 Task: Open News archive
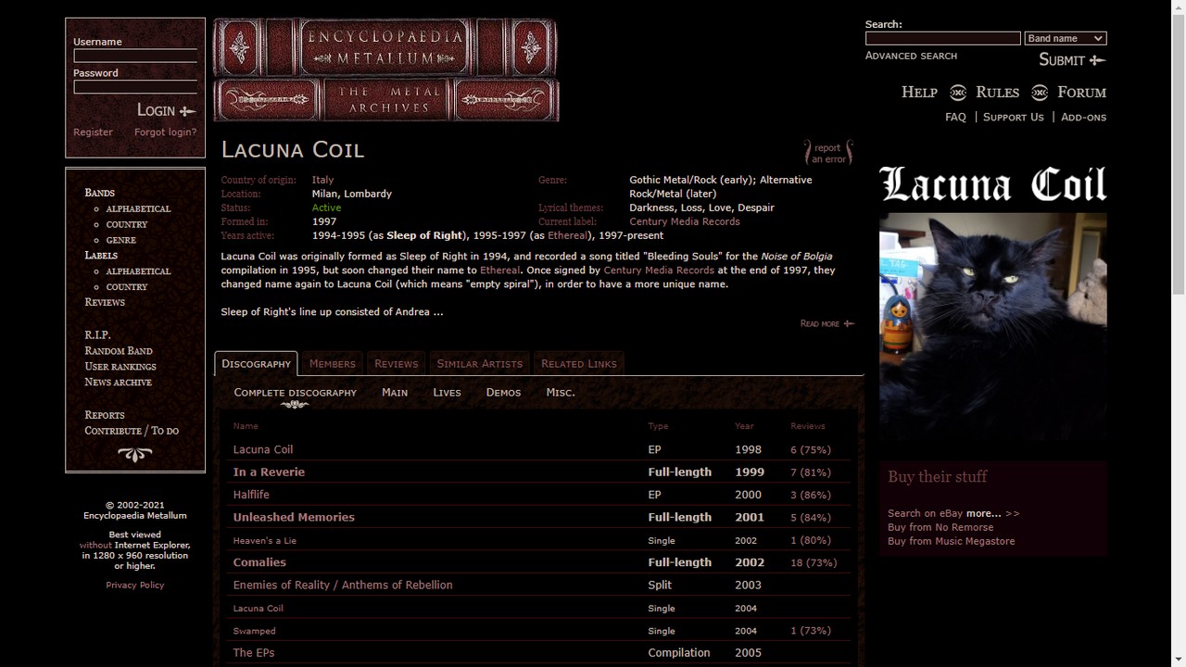(x=118, y=383)
